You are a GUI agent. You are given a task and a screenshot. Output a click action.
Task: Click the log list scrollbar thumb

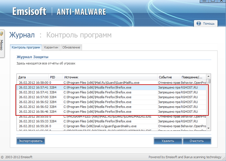click(208, 81)
